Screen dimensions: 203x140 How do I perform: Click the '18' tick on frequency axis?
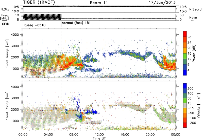(x=17, y=15)
